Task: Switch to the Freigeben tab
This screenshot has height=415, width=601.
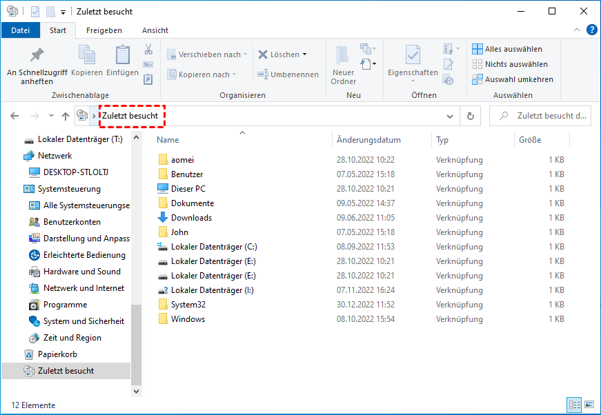Action: [104, 30]
